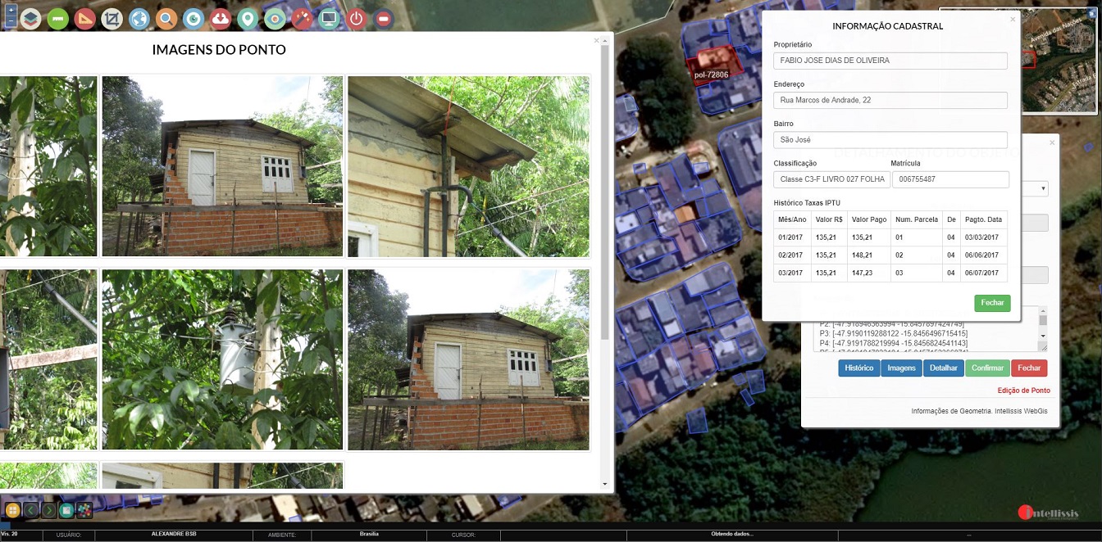Follow the Edição de Ponto link
The height and width of the screenshot is (542, 1102).
[1023, 391]
